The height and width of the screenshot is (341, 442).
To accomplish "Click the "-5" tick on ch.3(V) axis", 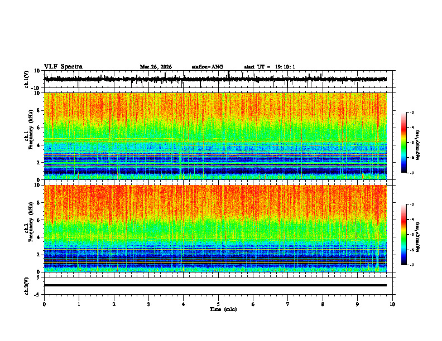I will [x=38, y=295].
